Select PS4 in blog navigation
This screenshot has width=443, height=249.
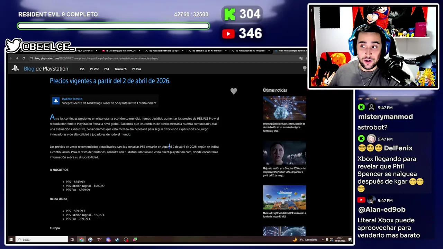(107, 69)
